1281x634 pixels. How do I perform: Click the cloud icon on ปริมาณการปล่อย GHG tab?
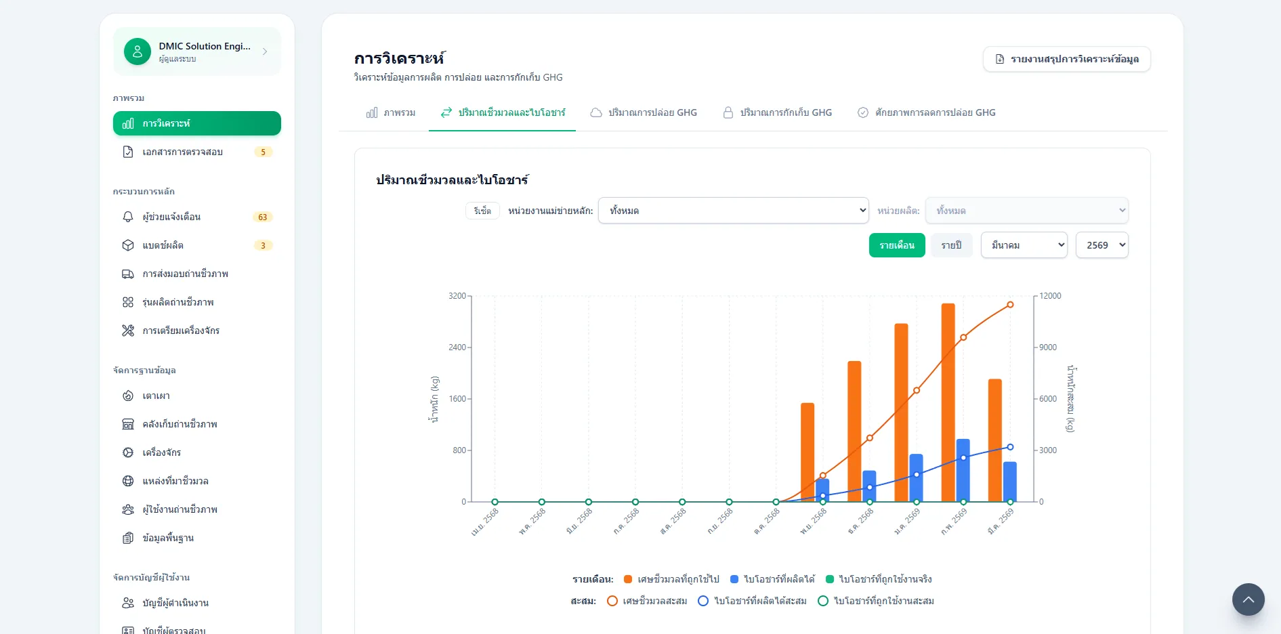tap(596, 112)
